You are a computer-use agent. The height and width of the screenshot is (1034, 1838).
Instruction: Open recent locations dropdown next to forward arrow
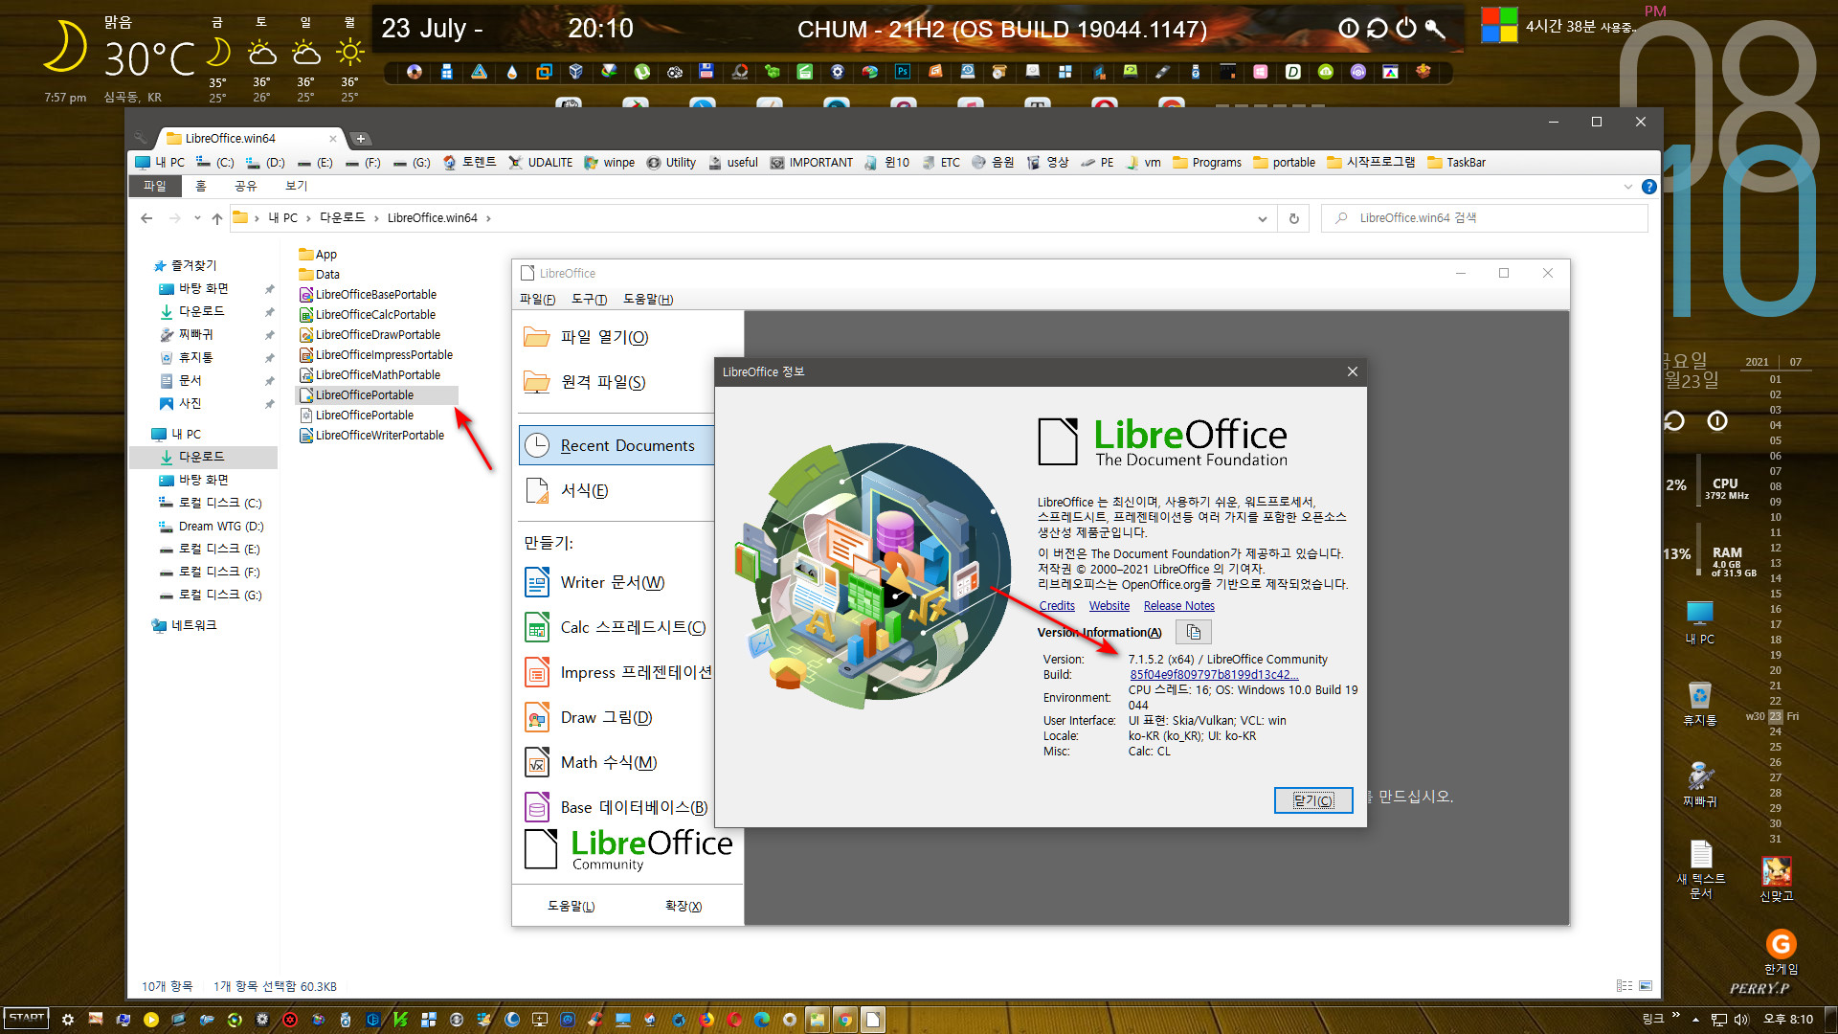click(x=197, y=218)
